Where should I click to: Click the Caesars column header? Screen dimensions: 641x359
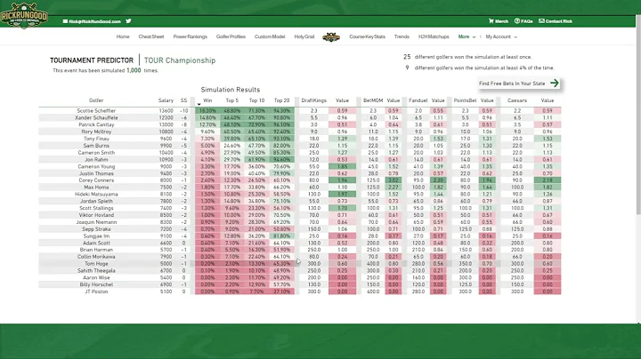pyautogui.click(x=517, y=100)
